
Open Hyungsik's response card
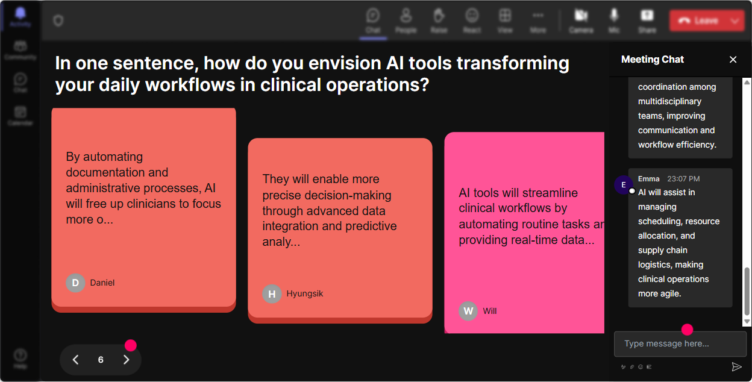(340, 230)
